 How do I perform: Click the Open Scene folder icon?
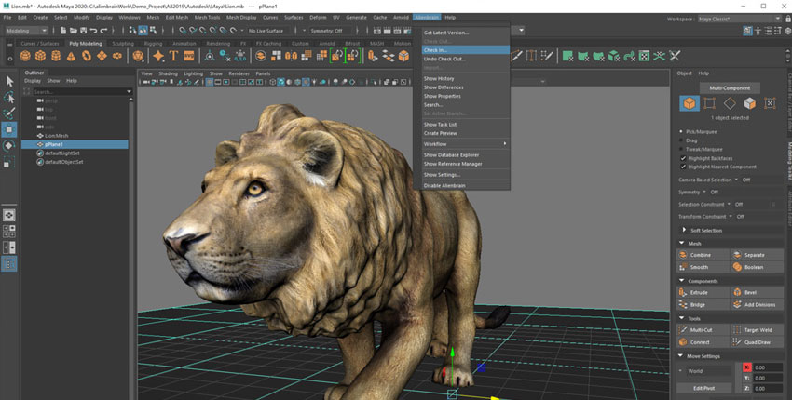pos(74,31)
